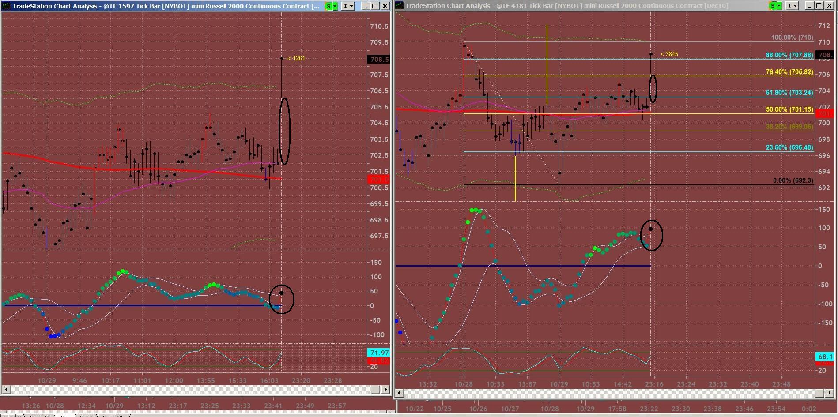Close the 4181 Tick Bar chart window

click(x=829, y=6)
